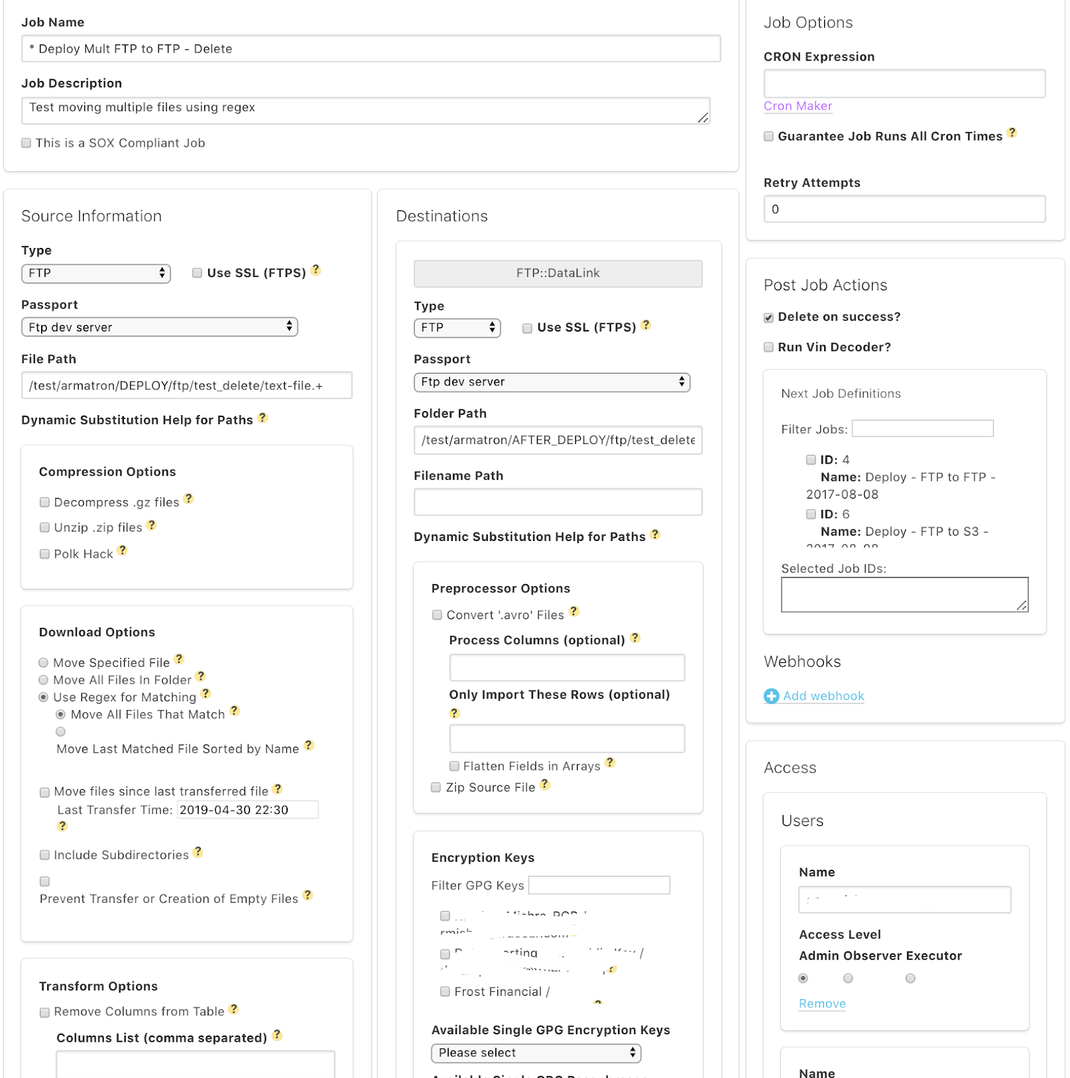Click help icon next to Decompress .gz files
The width and height of the screenshot is (1070, 1078).
pos(189,499)
